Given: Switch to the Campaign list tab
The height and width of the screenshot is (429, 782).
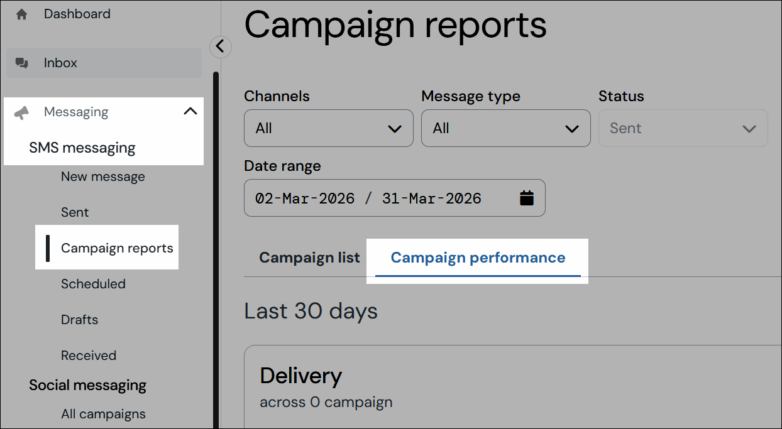Looking at the screenshot, I should (x=310, y=258).
